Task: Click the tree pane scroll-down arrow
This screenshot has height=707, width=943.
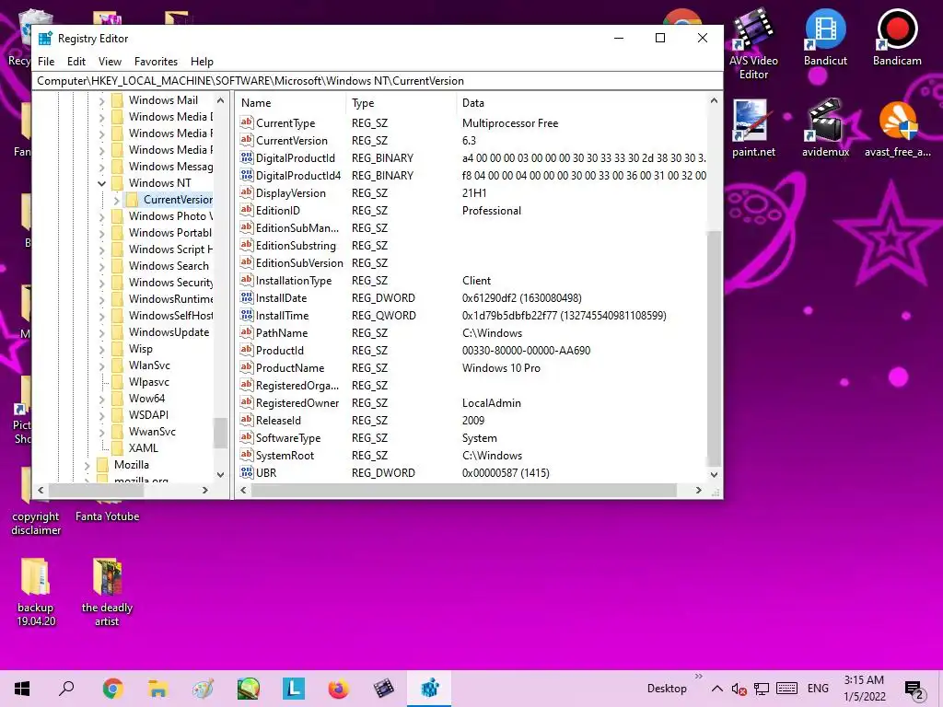Action: pyautogui.click(x=220, y=474)
